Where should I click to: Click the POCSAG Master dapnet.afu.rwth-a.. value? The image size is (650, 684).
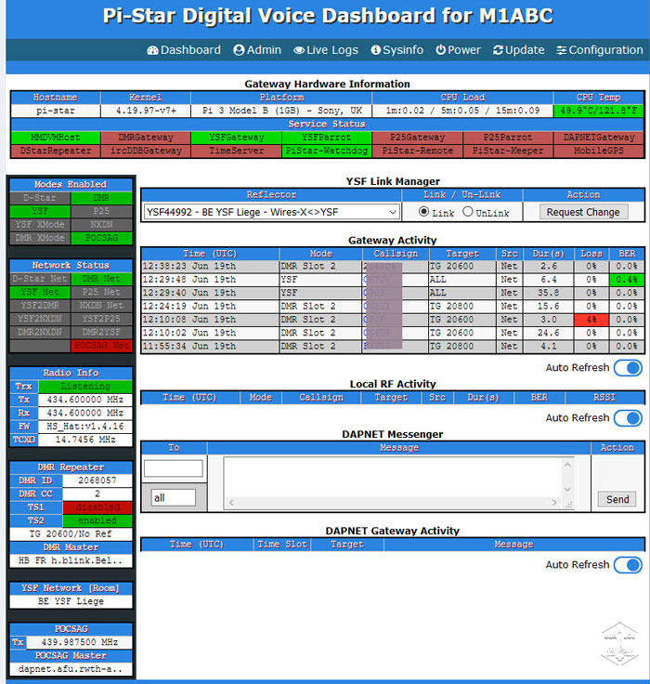pos(71,669)
